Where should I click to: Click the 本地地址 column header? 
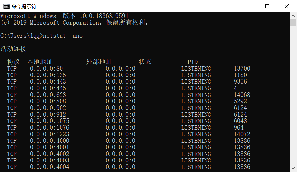point(40,62)
